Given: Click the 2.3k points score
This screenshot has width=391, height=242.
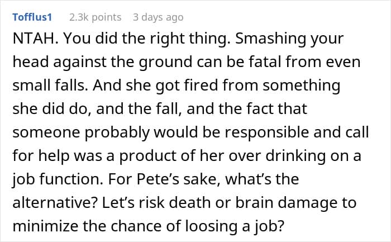Looking at the screenshot, I should tap(96, 17).
